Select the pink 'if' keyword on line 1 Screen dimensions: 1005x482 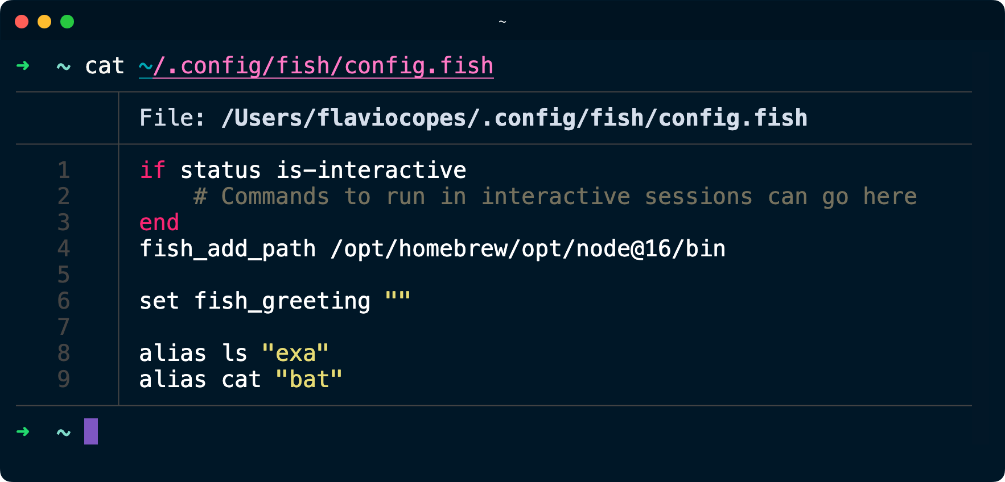tap(151, 169)
